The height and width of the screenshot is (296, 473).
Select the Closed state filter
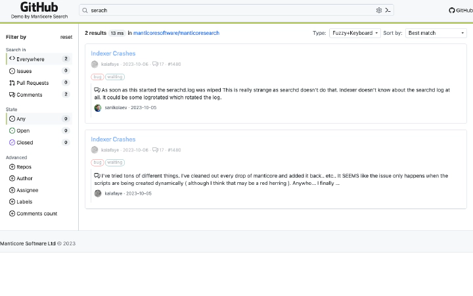(39, 142)
